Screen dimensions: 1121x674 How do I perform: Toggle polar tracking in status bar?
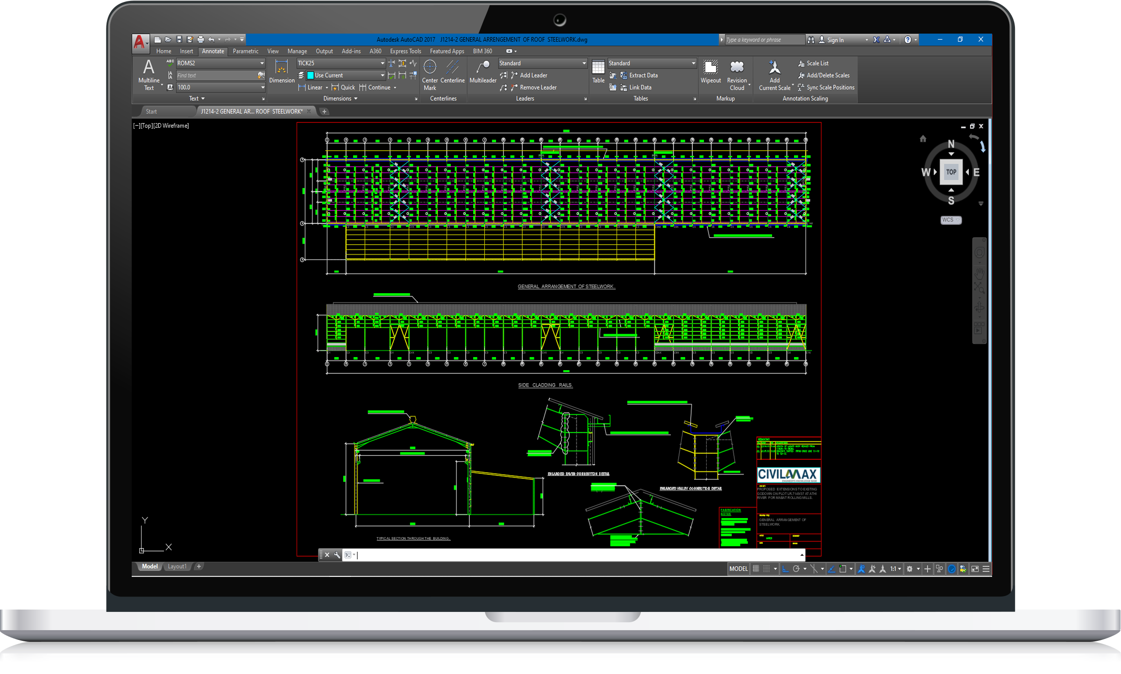[x=796, y=569]
